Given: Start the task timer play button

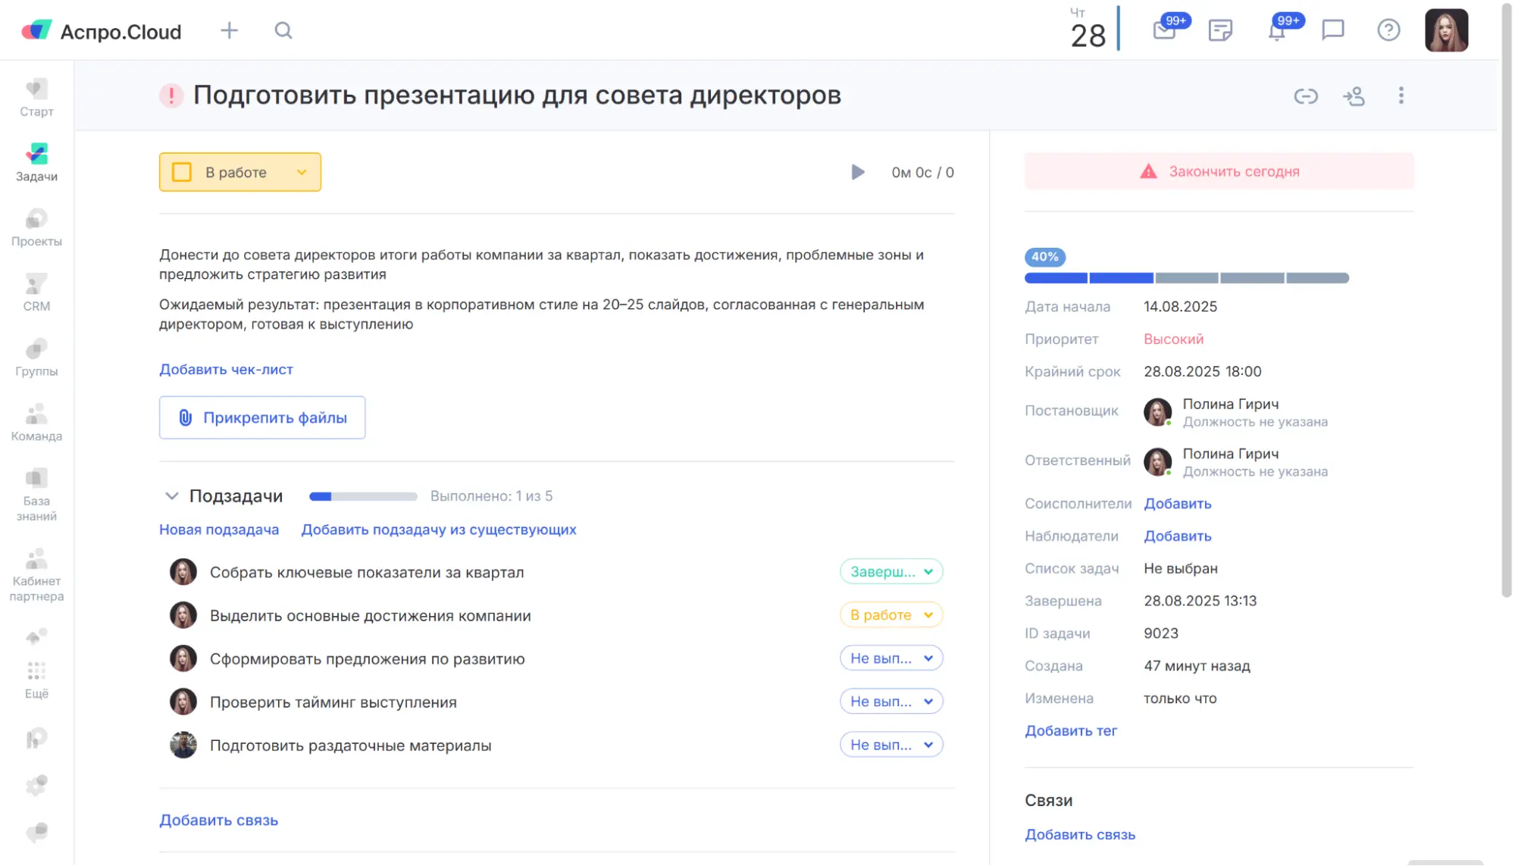Looking at the screenshot, I should point(857,172).
